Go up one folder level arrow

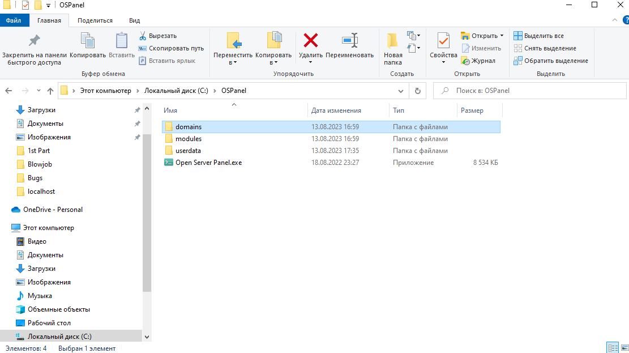coord(50,91)
